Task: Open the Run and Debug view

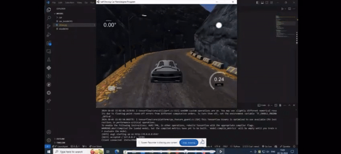Action: point(49,35)
